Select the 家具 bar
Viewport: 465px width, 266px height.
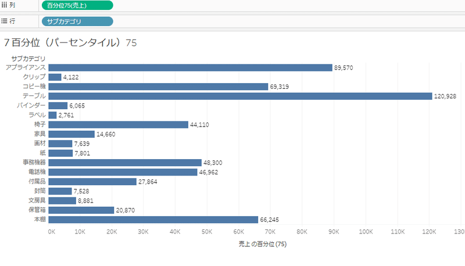tap(71, 134)
